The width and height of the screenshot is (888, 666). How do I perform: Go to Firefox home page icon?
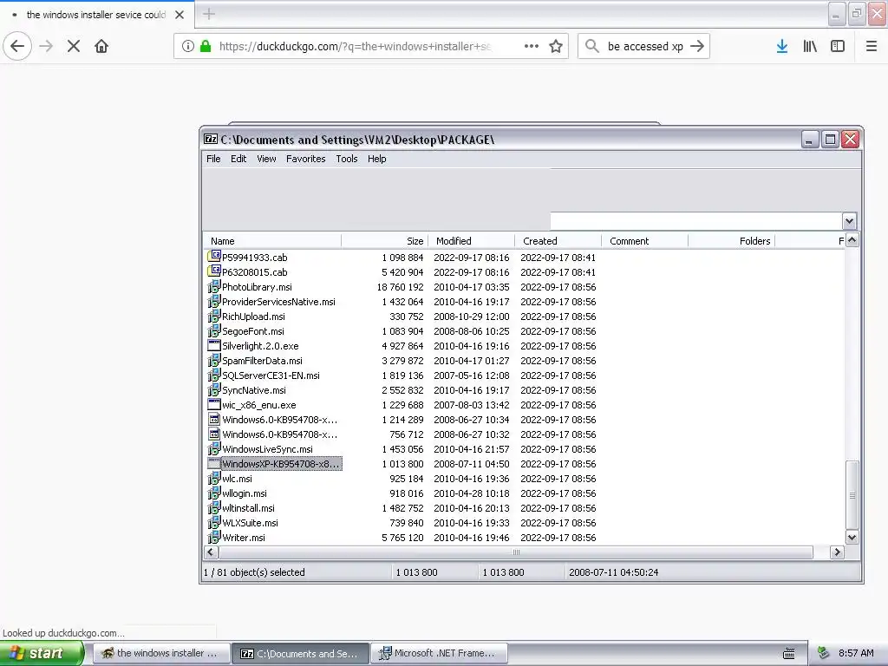pos(101,46)
